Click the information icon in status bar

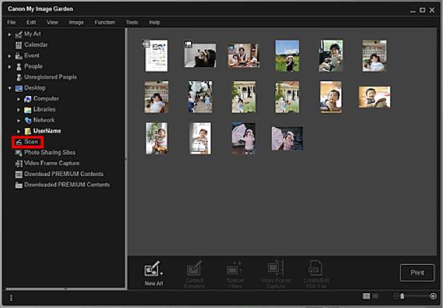click(11, 297)
